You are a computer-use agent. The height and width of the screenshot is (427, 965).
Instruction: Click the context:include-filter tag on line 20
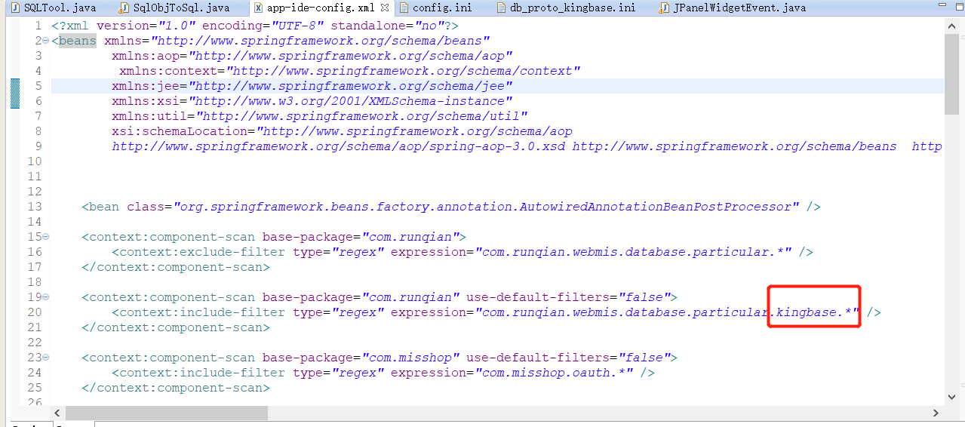point(199,312)
